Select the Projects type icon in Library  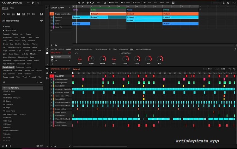tap(4, 14)
